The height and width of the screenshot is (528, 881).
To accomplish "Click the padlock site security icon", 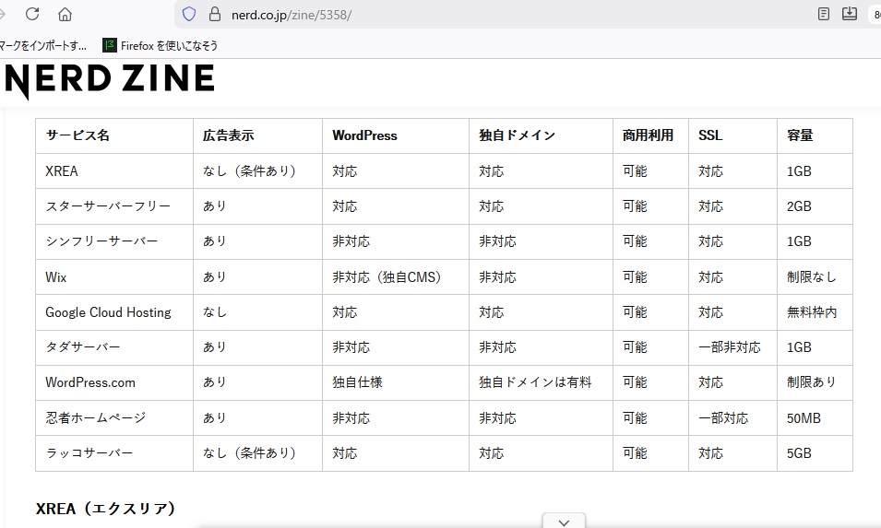I will point(215,14).
